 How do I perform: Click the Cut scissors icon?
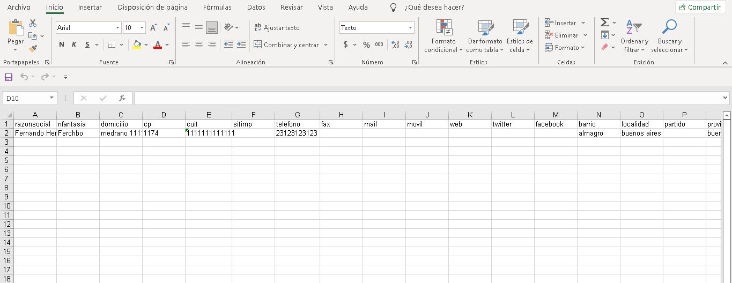(x=33, y=24)
